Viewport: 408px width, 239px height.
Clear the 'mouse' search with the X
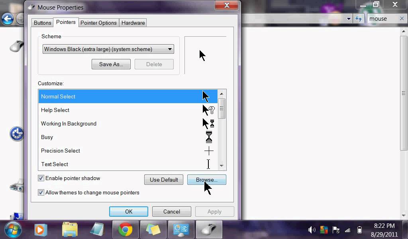tap(402, 18)
